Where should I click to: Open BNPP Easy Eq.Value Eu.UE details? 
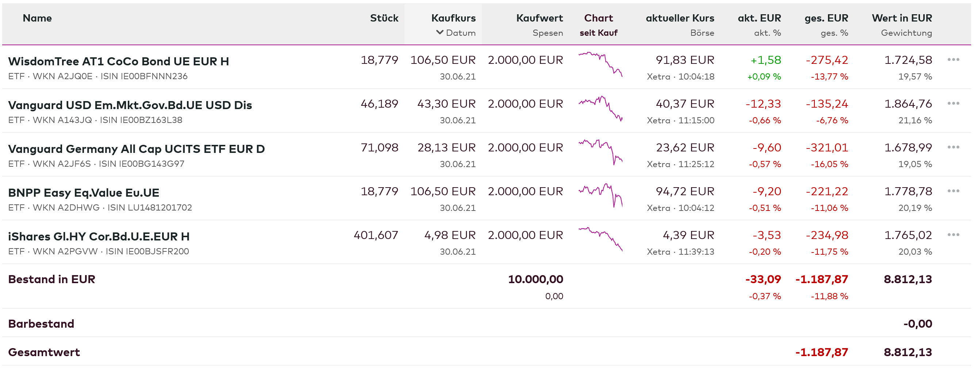[x=84, y=193]
